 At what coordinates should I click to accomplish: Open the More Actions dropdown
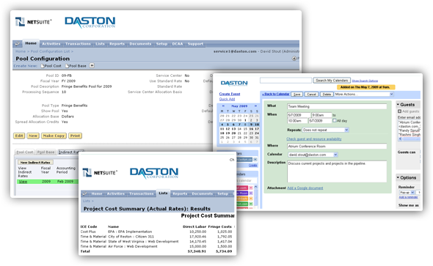(364, 95)
